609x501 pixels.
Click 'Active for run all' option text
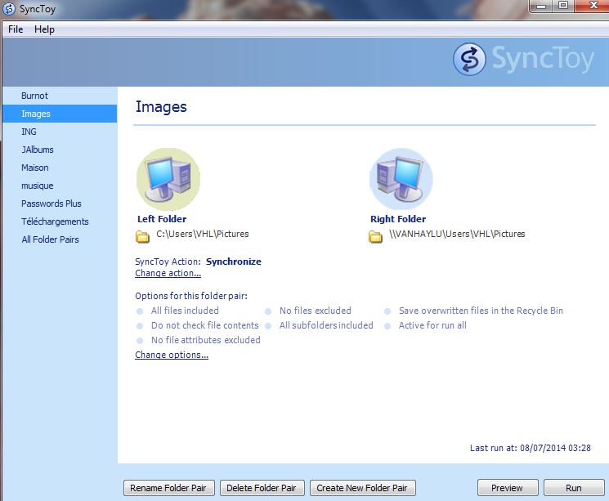(x=432, y=325)
